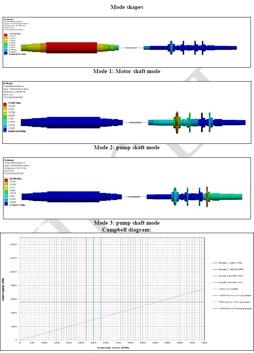Click the red impeller disc in Mode 3
The width and height of the screenshot is (254, 353).
[207, 197]
